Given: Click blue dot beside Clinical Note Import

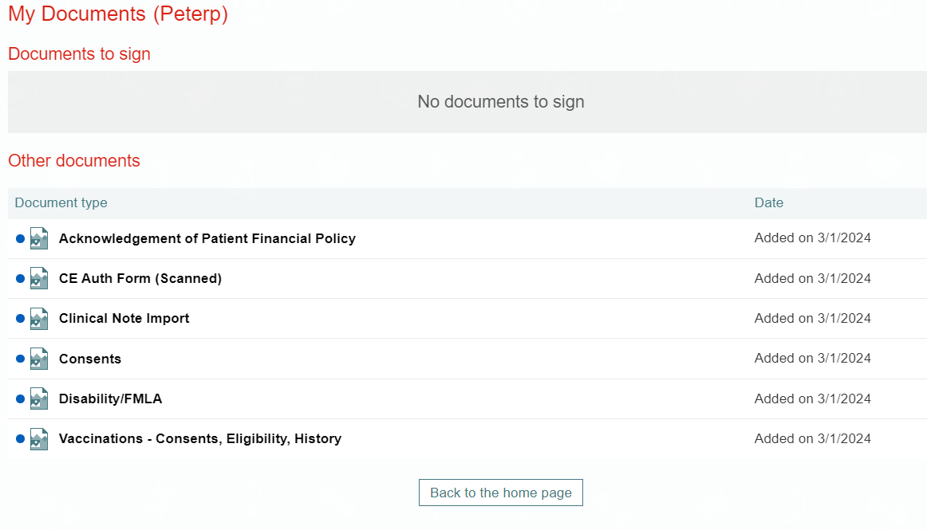Looking at the screenshot, I should 21,319.
